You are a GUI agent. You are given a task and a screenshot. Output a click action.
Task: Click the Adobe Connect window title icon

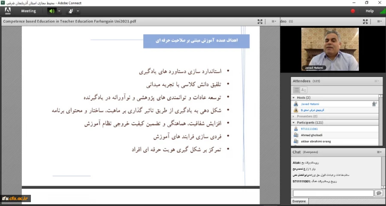pos(3,3)
